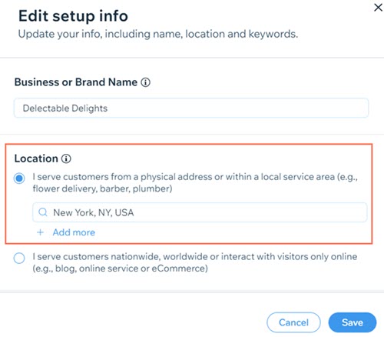This screenshot has height=337, width=384.
Task: Click the info icon next to Location
Action: (x=66, y=158)
